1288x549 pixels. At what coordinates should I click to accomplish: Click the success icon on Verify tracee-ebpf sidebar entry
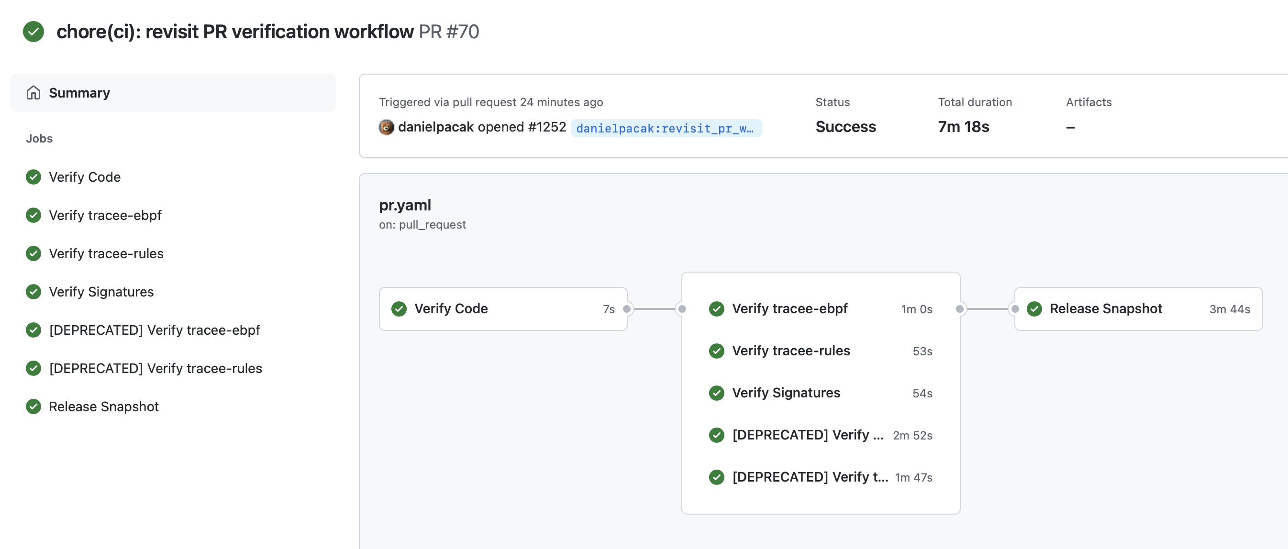pyautogui.click(x=33, y=215)
